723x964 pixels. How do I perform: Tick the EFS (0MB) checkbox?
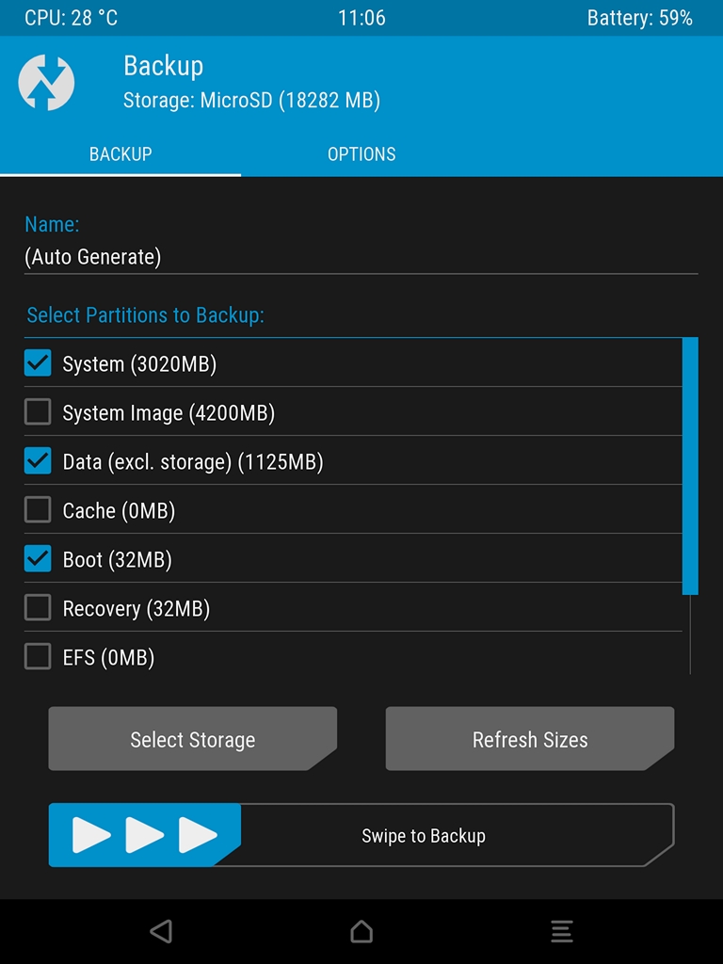pos(38,657)
